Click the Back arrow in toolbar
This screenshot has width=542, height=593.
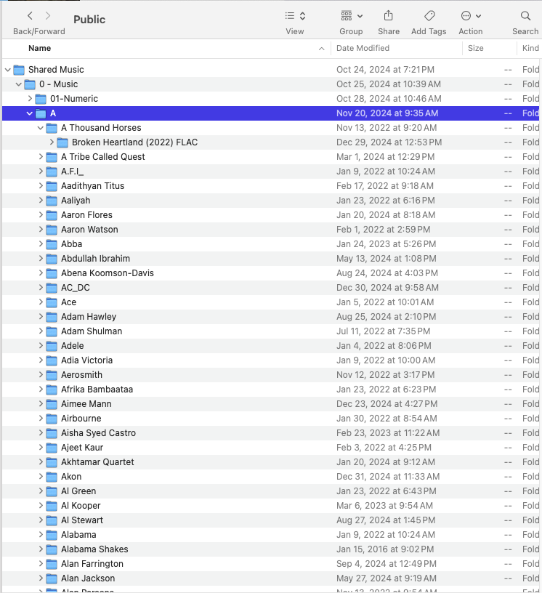click(30, 15)
